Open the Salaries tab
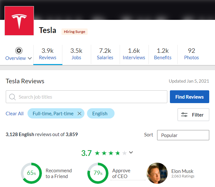This screenshot has height=187, width=215. pyautogui.click(x=105, y=54)
